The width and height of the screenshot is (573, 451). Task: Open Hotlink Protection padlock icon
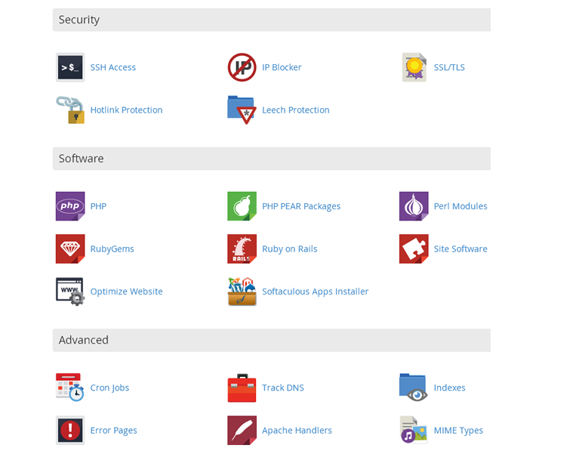tap(70, 110)
